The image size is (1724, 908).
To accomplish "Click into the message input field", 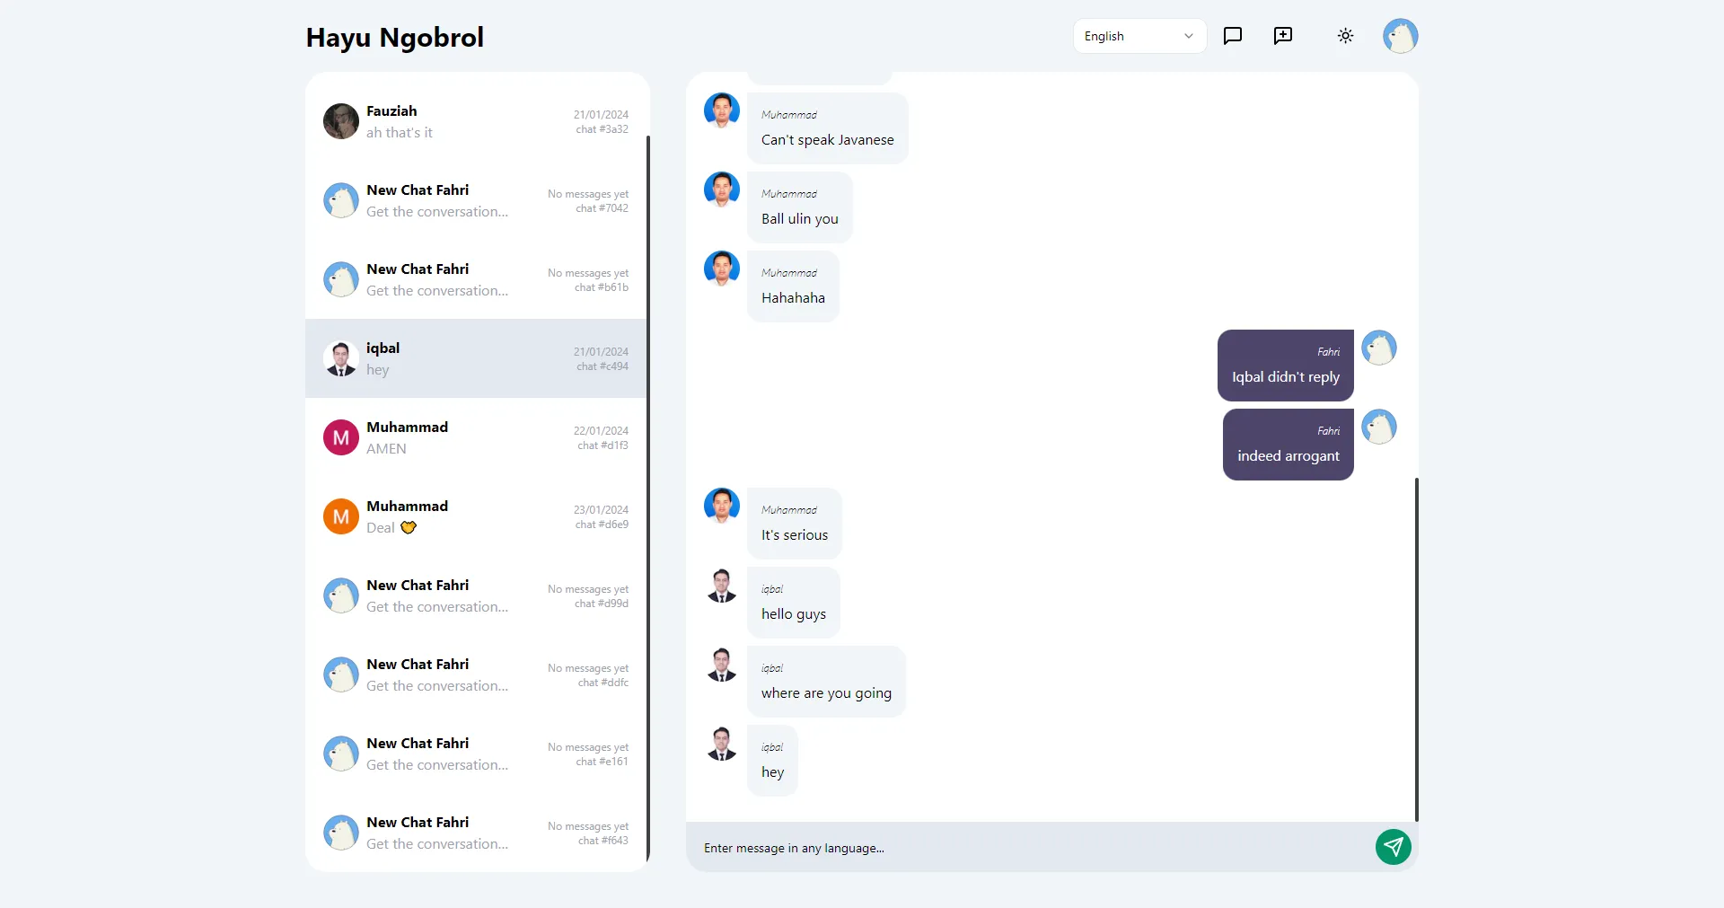I will (1024, 848).
